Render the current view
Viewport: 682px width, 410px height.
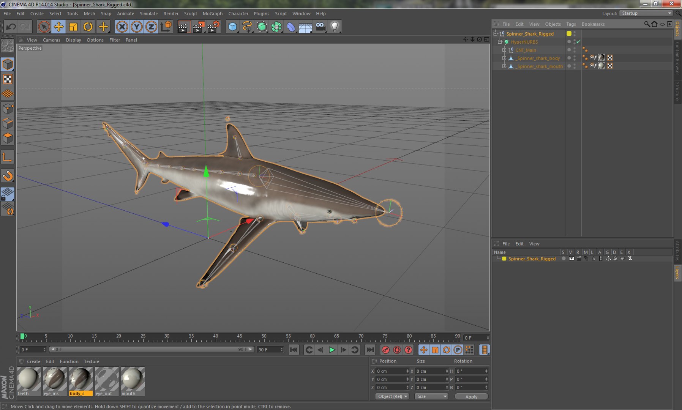click(x=183, y=27)
